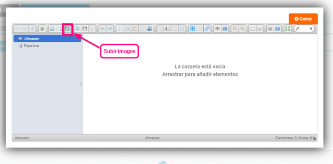Click the resize grip in status bar corner
The image size is (333, 164).
pyautogui.click(x=314, y=138)
